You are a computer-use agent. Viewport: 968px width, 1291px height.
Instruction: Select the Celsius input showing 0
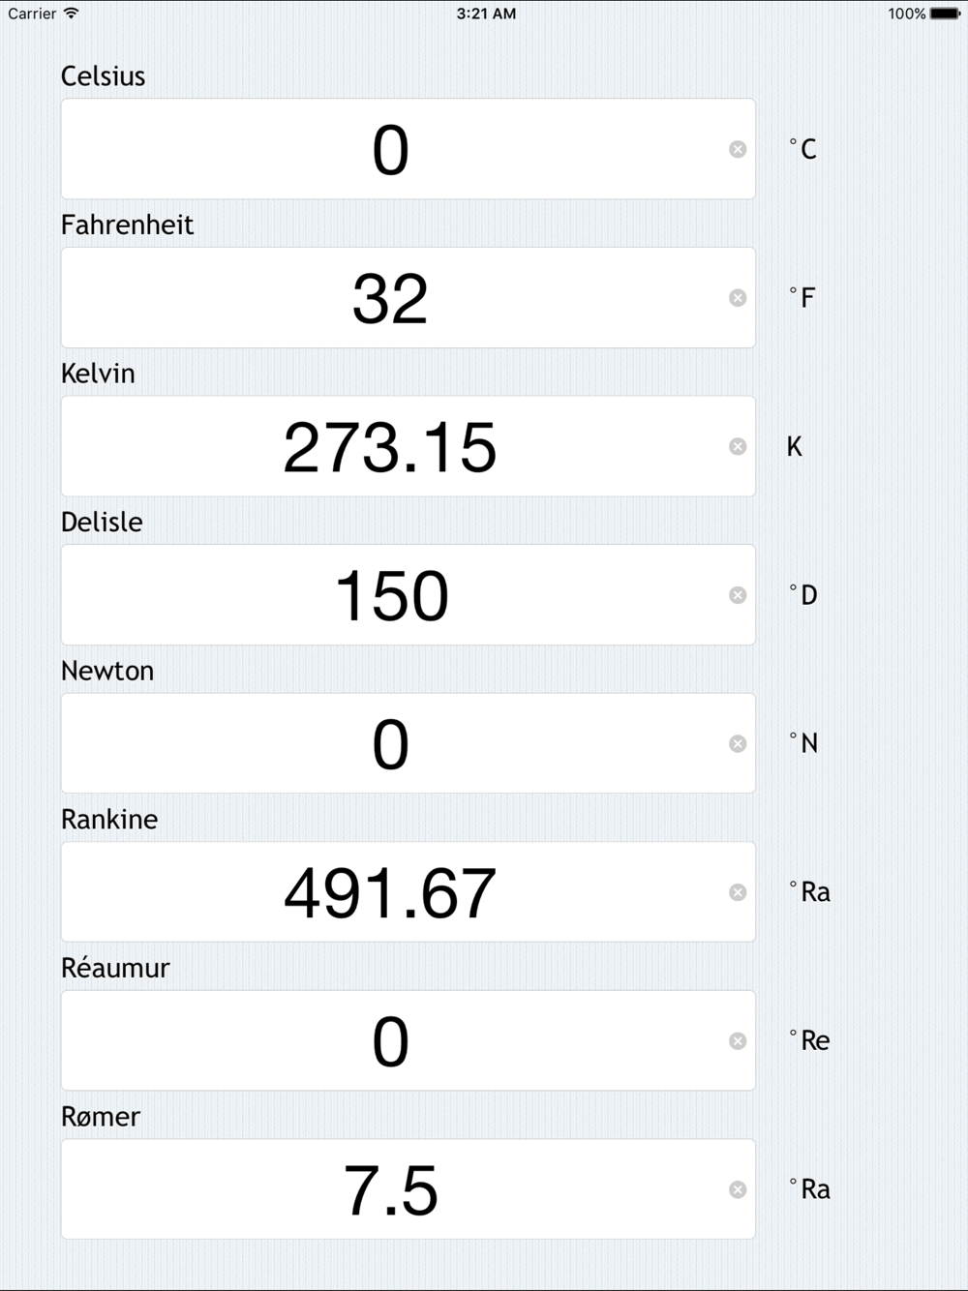[x=408, y=149]
